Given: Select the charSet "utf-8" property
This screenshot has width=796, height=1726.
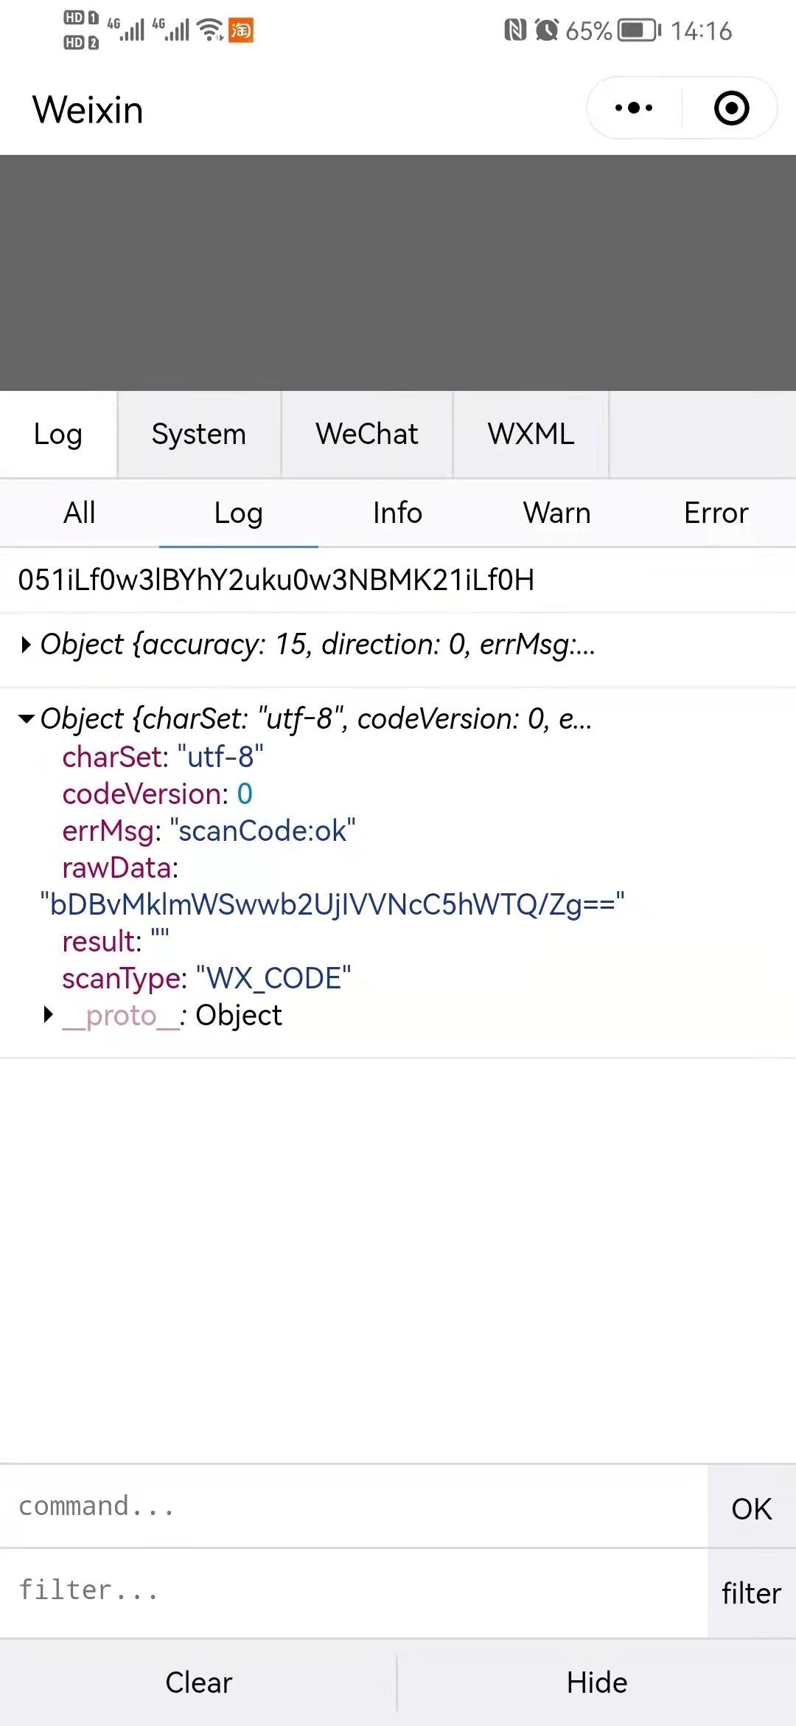Looking at the screenshot, I should click(163, 757).
